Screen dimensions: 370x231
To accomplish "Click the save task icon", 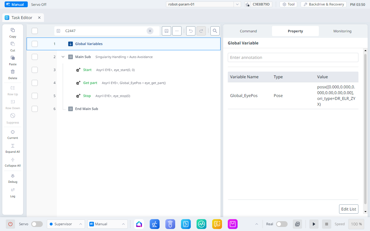I will (166, 31).
